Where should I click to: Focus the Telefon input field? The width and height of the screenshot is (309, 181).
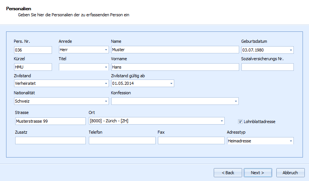122,141
